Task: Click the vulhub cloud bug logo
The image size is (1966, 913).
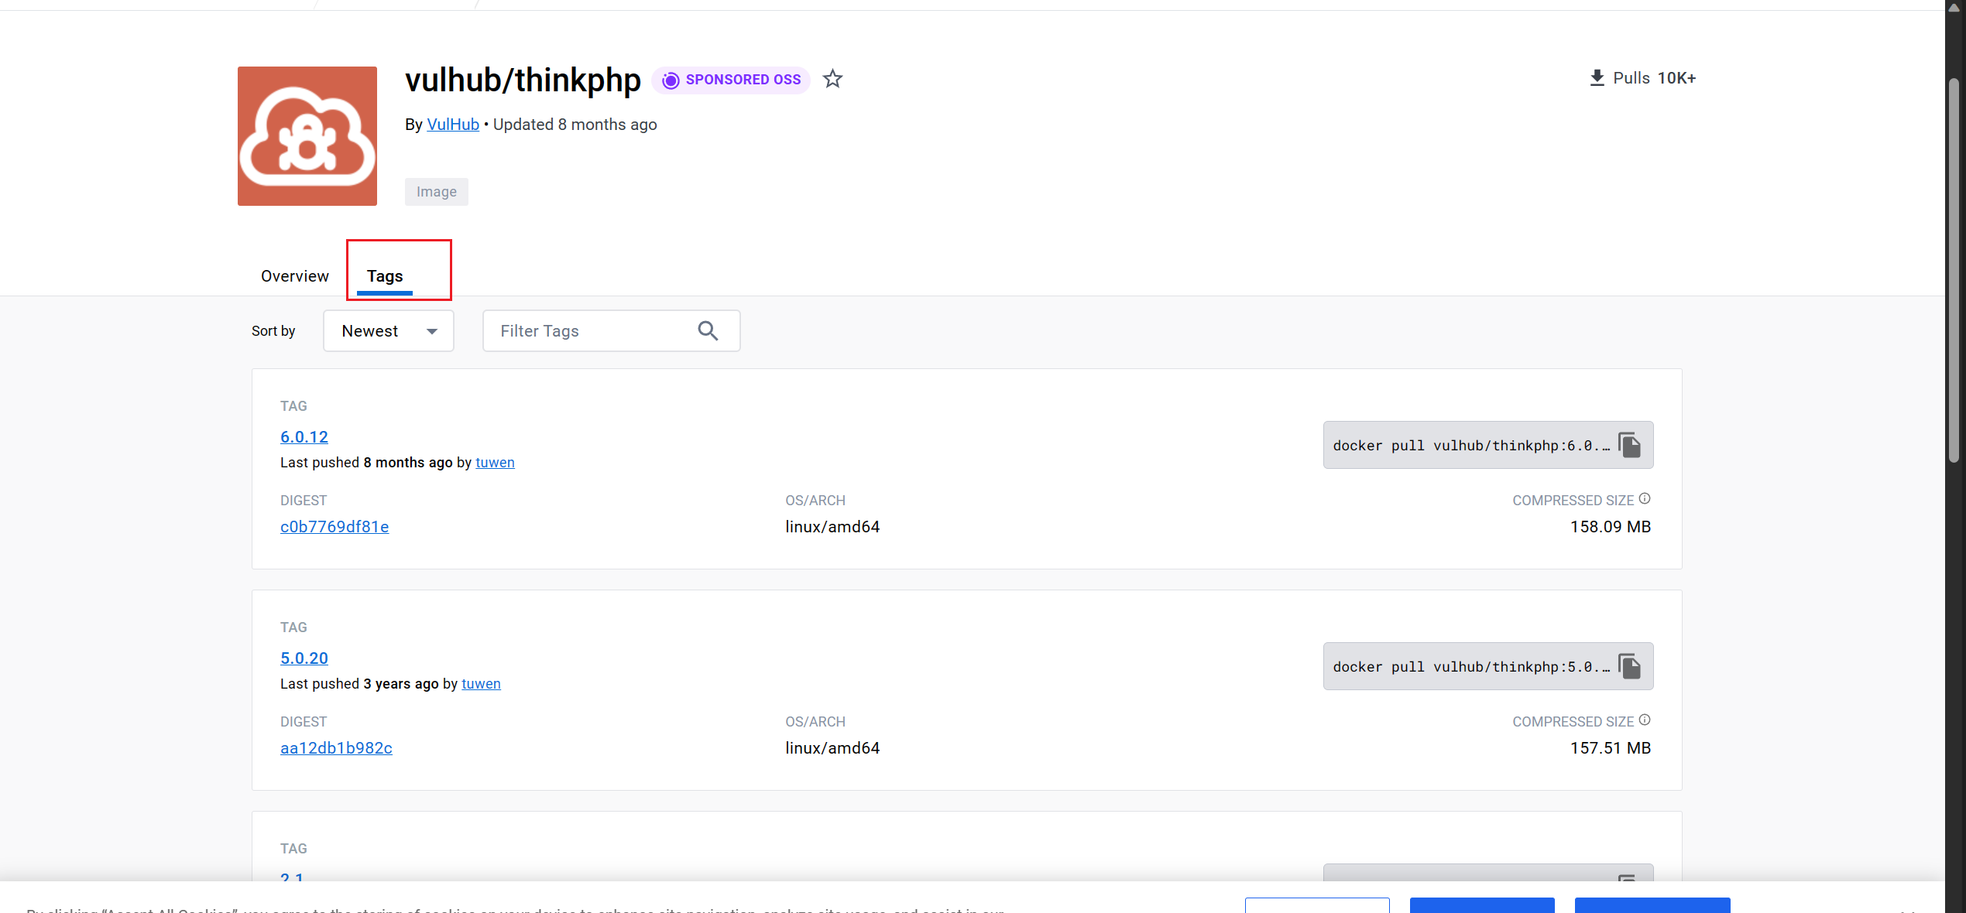Action: [307, 136]
